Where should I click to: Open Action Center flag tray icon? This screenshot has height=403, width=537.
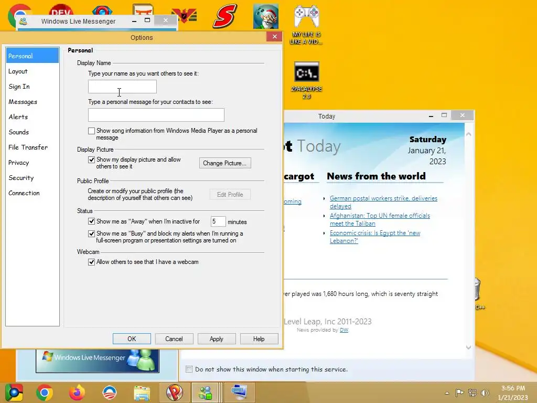(x=459, y=393)
